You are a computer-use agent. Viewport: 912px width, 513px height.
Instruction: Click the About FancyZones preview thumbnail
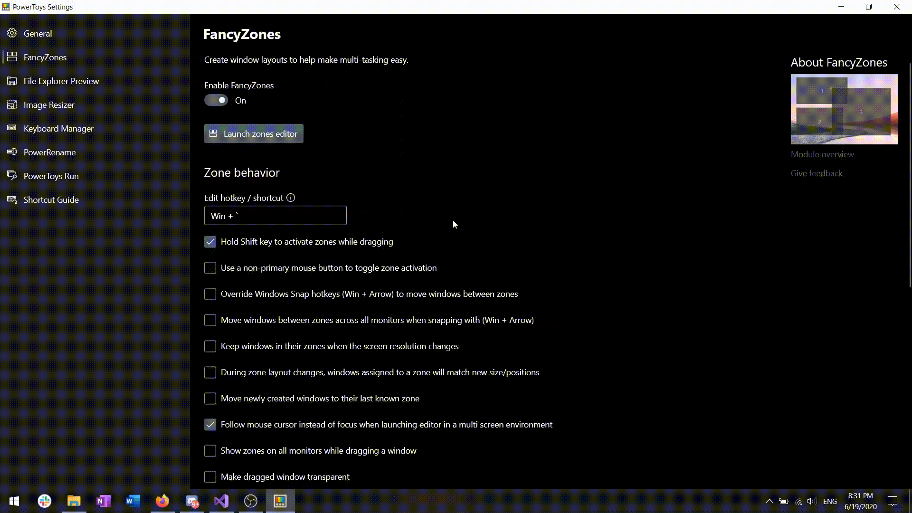point(844,109)
